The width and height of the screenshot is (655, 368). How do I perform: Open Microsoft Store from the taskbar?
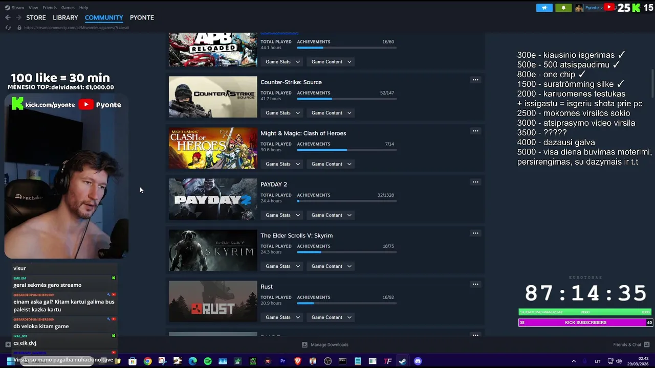tap(133, 361)
